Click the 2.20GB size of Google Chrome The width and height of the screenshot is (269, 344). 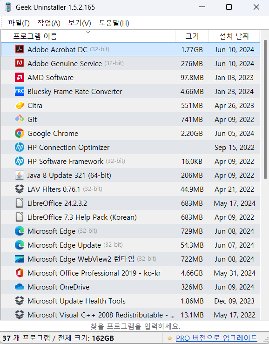[x=192, y=134]
